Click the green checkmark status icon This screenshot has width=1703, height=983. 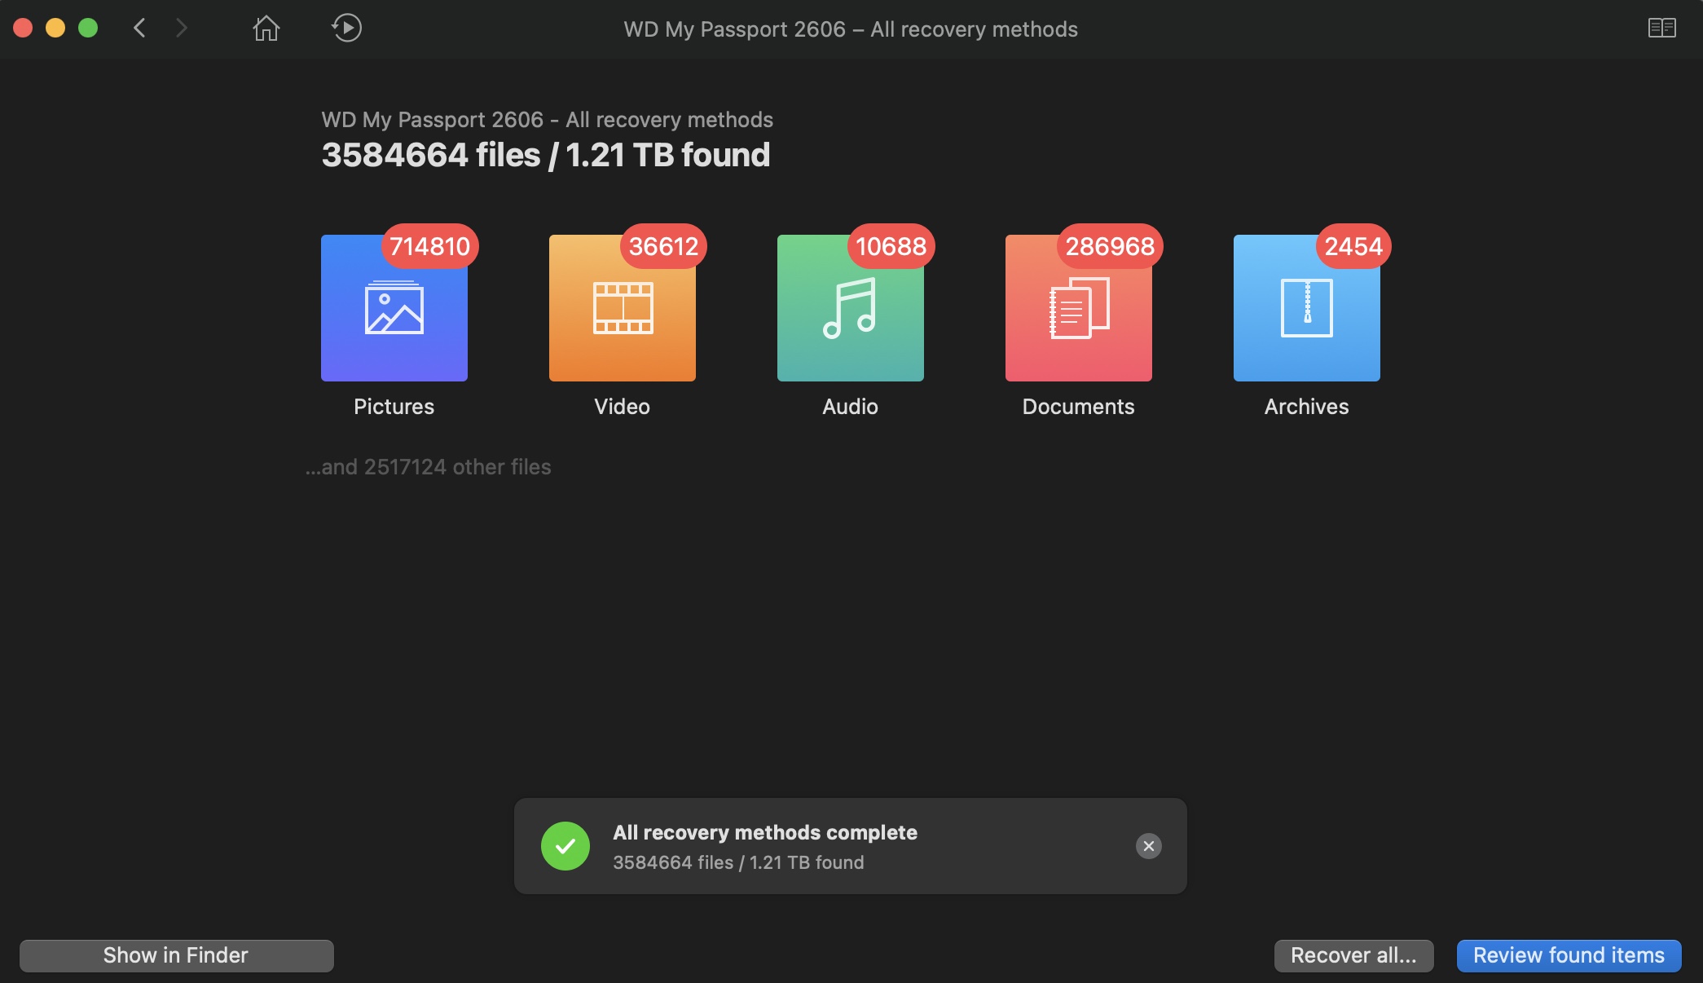click(565, 846)
